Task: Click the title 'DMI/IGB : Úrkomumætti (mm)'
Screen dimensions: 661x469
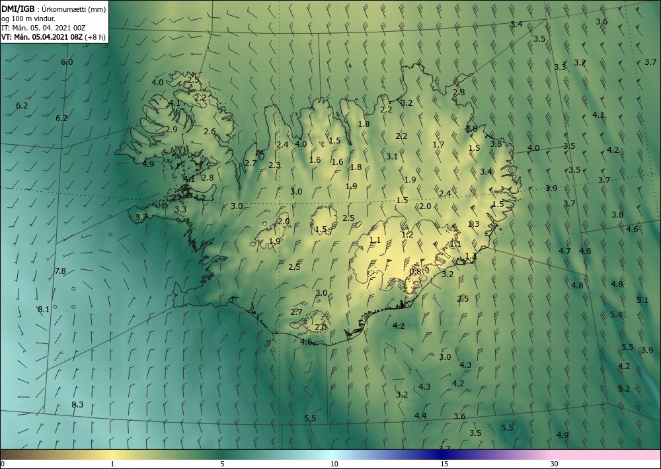Action: [x=54, y=9]
